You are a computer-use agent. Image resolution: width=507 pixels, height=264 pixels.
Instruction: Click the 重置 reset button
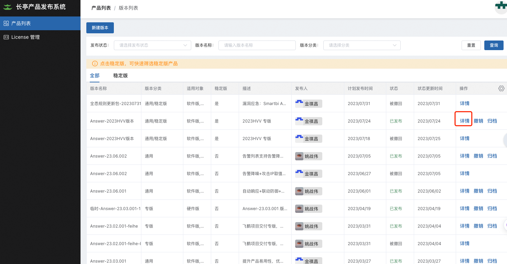pos(471,45)
